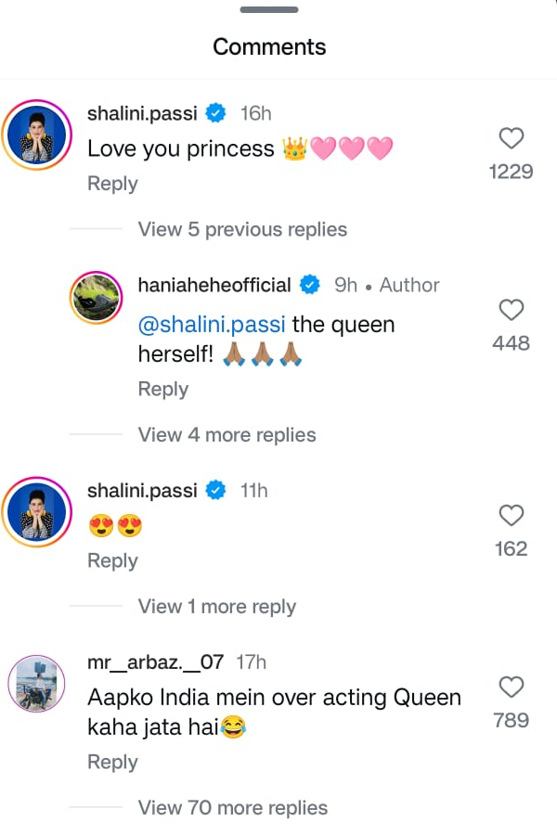Open the mr_arbaz._07 username link
This screenshot has height=835, width=557.
(155, 662)
